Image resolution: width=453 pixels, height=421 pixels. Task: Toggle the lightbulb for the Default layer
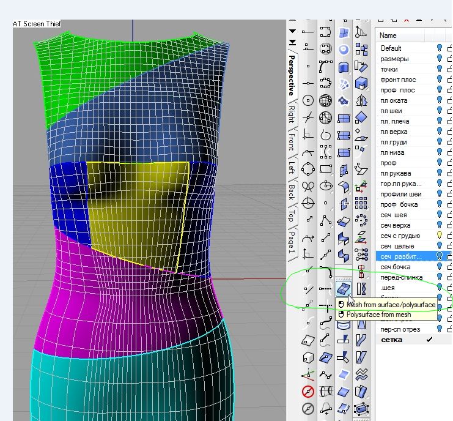pyautogui.click(x=440, y=48)
